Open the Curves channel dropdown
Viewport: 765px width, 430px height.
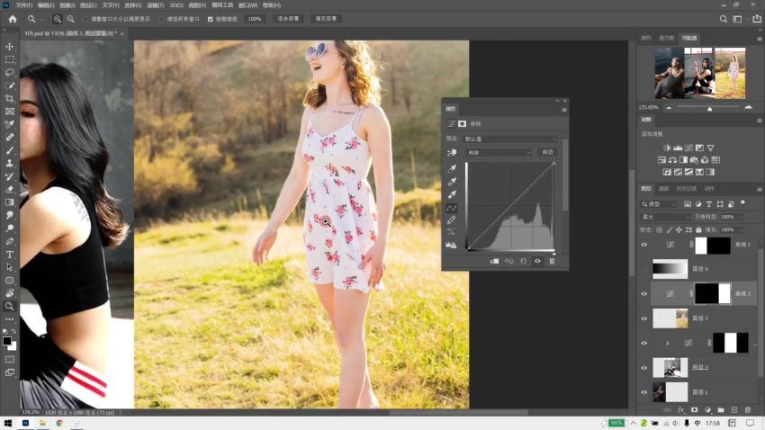(x=499, y=153)
